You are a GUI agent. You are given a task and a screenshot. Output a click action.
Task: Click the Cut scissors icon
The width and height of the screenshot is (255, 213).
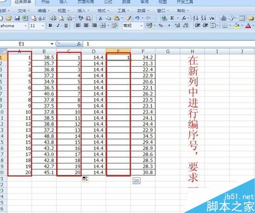(100, 18)
